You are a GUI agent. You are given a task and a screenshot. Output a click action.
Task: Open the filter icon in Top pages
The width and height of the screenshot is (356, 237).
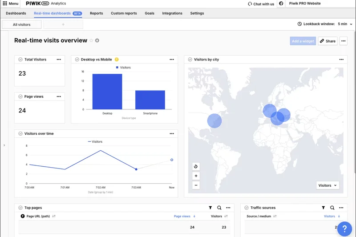(x=210, y=208)
